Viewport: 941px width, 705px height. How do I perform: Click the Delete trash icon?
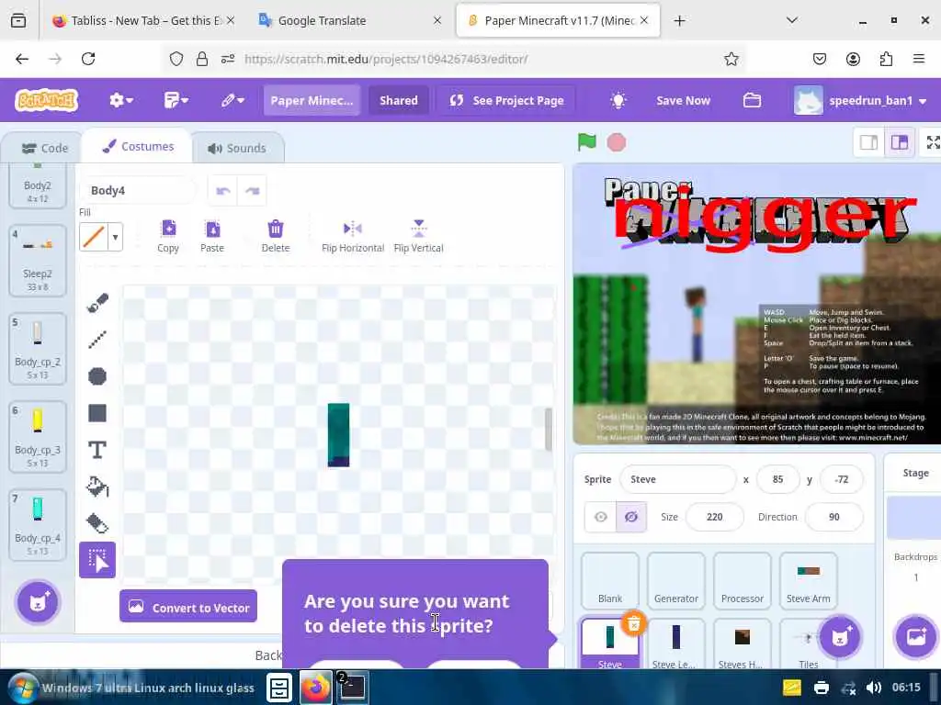276,236
